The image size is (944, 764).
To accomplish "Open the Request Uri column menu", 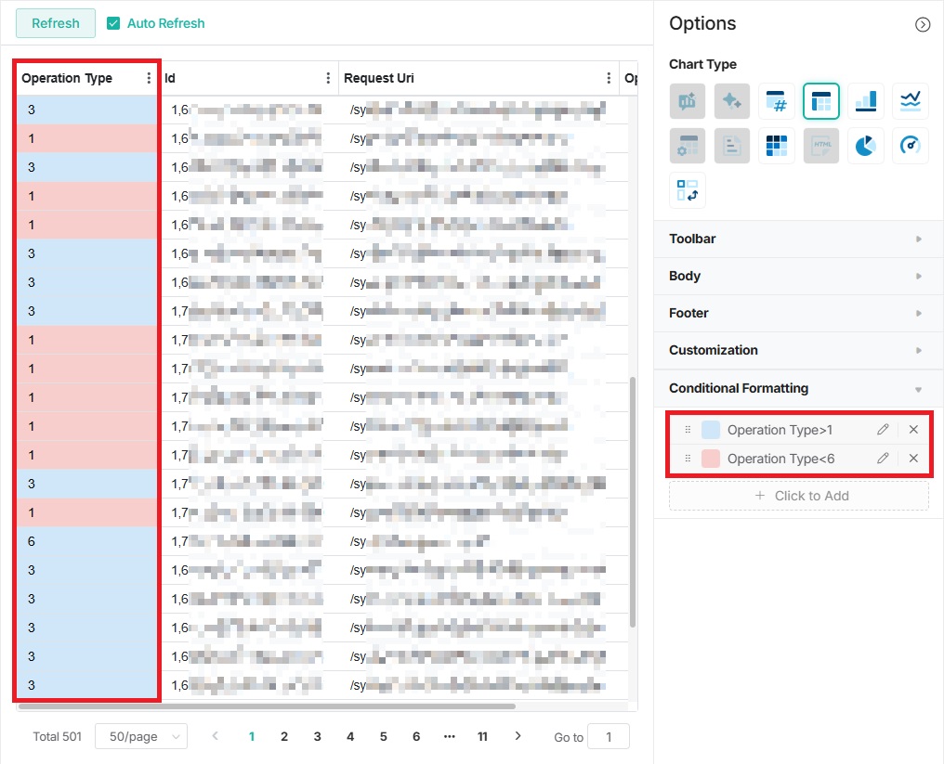I will 609,78.
